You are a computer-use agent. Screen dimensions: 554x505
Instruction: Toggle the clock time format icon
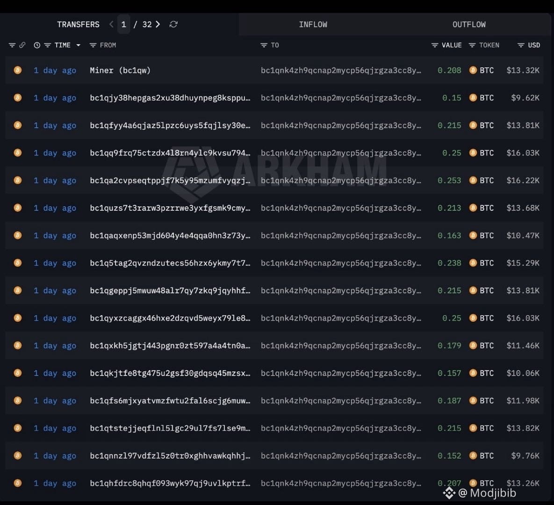coord(37,45)
